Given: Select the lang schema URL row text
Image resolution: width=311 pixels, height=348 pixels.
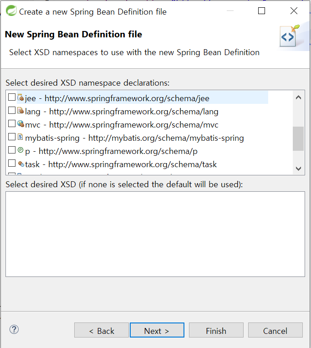Looking at the screenshot, I should click(122, 112).
